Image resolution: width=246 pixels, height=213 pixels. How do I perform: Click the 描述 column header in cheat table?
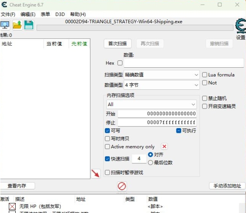tap(44, 199)
